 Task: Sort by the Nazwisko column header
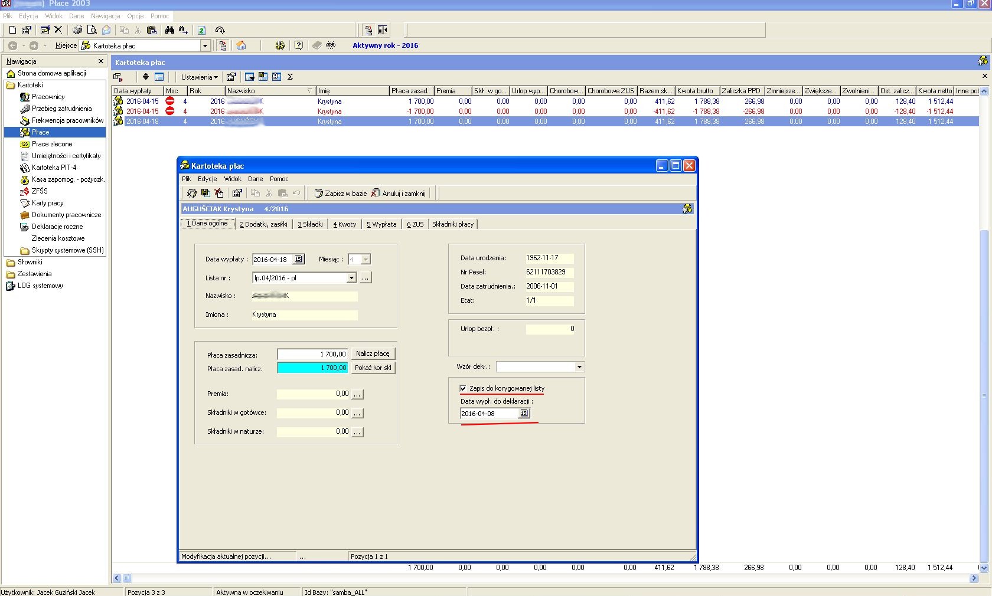coord(270,91)
